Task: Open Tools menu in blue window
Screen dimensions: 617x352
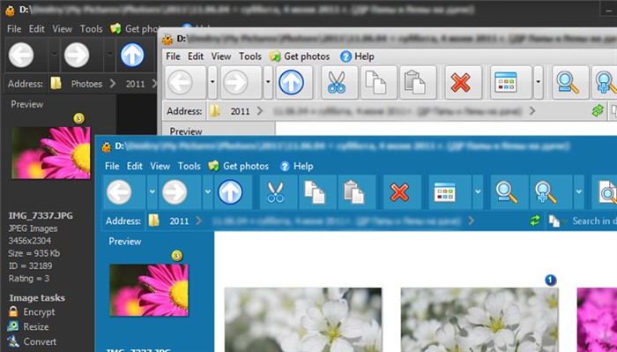Action: pyautogui.click(x=190, y=166)
